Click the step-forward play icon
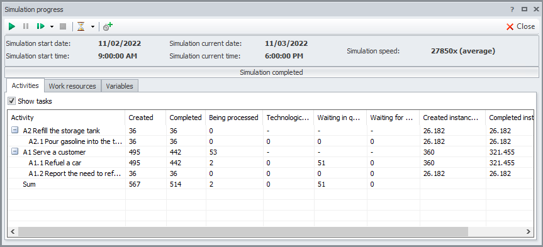This screenshot has height=247, width=543. point(41,26)
